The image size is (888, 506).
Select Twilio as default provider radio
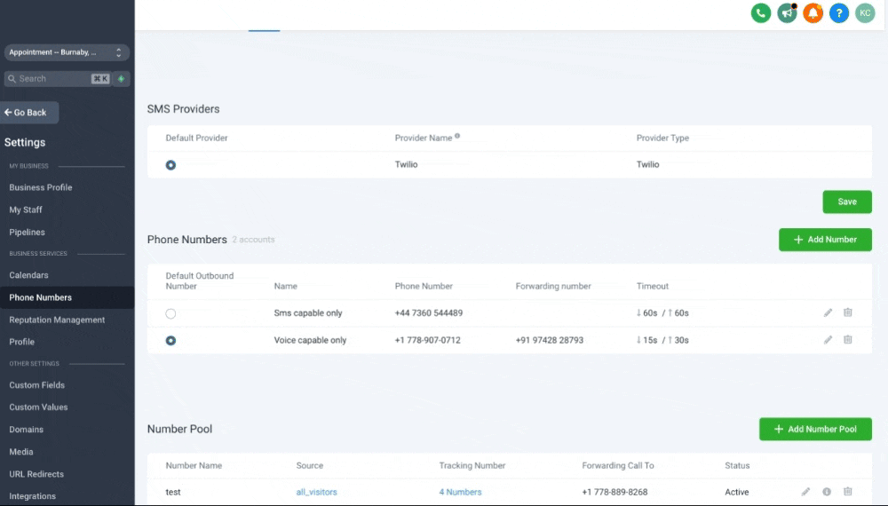click(x=170, y=165)
